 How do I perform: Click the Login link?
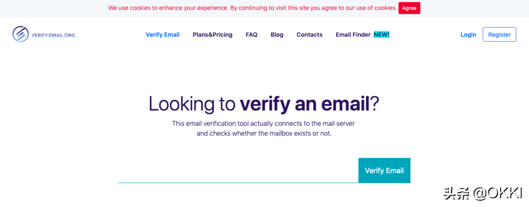(468, 34)
